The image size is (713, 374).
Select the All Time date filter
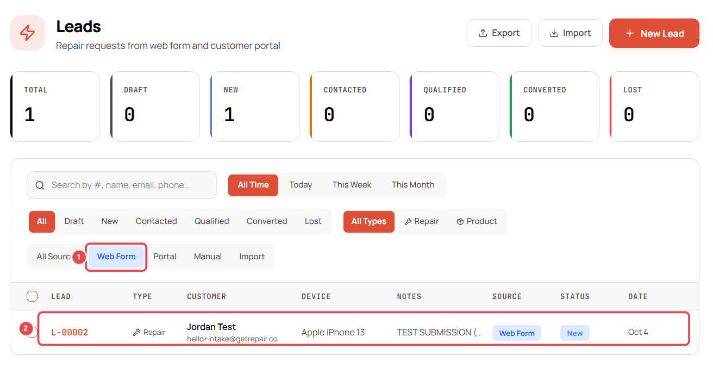tap(253, 185)
